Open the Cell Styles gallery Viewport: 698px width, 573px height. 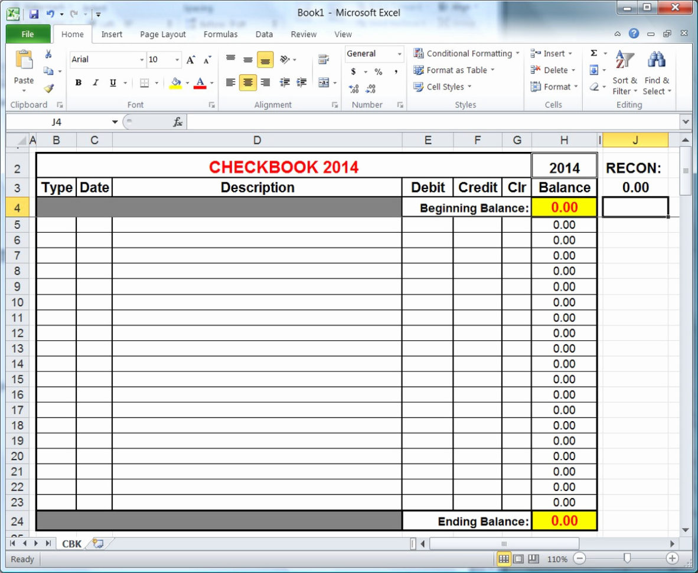click(442, 87)
